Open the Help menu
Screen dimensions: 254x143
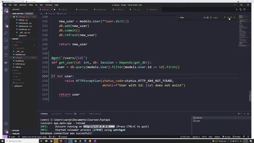[56, 5]
